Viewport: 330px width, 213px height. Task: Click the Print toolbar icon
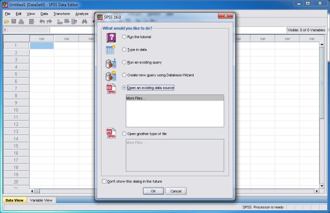(21, 21)
